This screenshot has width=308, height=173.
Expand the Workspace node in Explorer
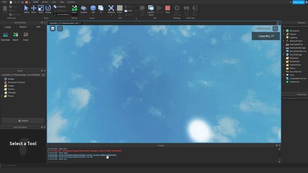pos(284,31)
